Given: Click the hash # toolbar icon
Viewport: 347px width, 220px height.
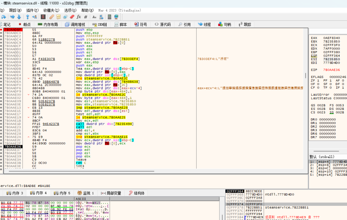Looking at the screenshot, I should 86,17.
